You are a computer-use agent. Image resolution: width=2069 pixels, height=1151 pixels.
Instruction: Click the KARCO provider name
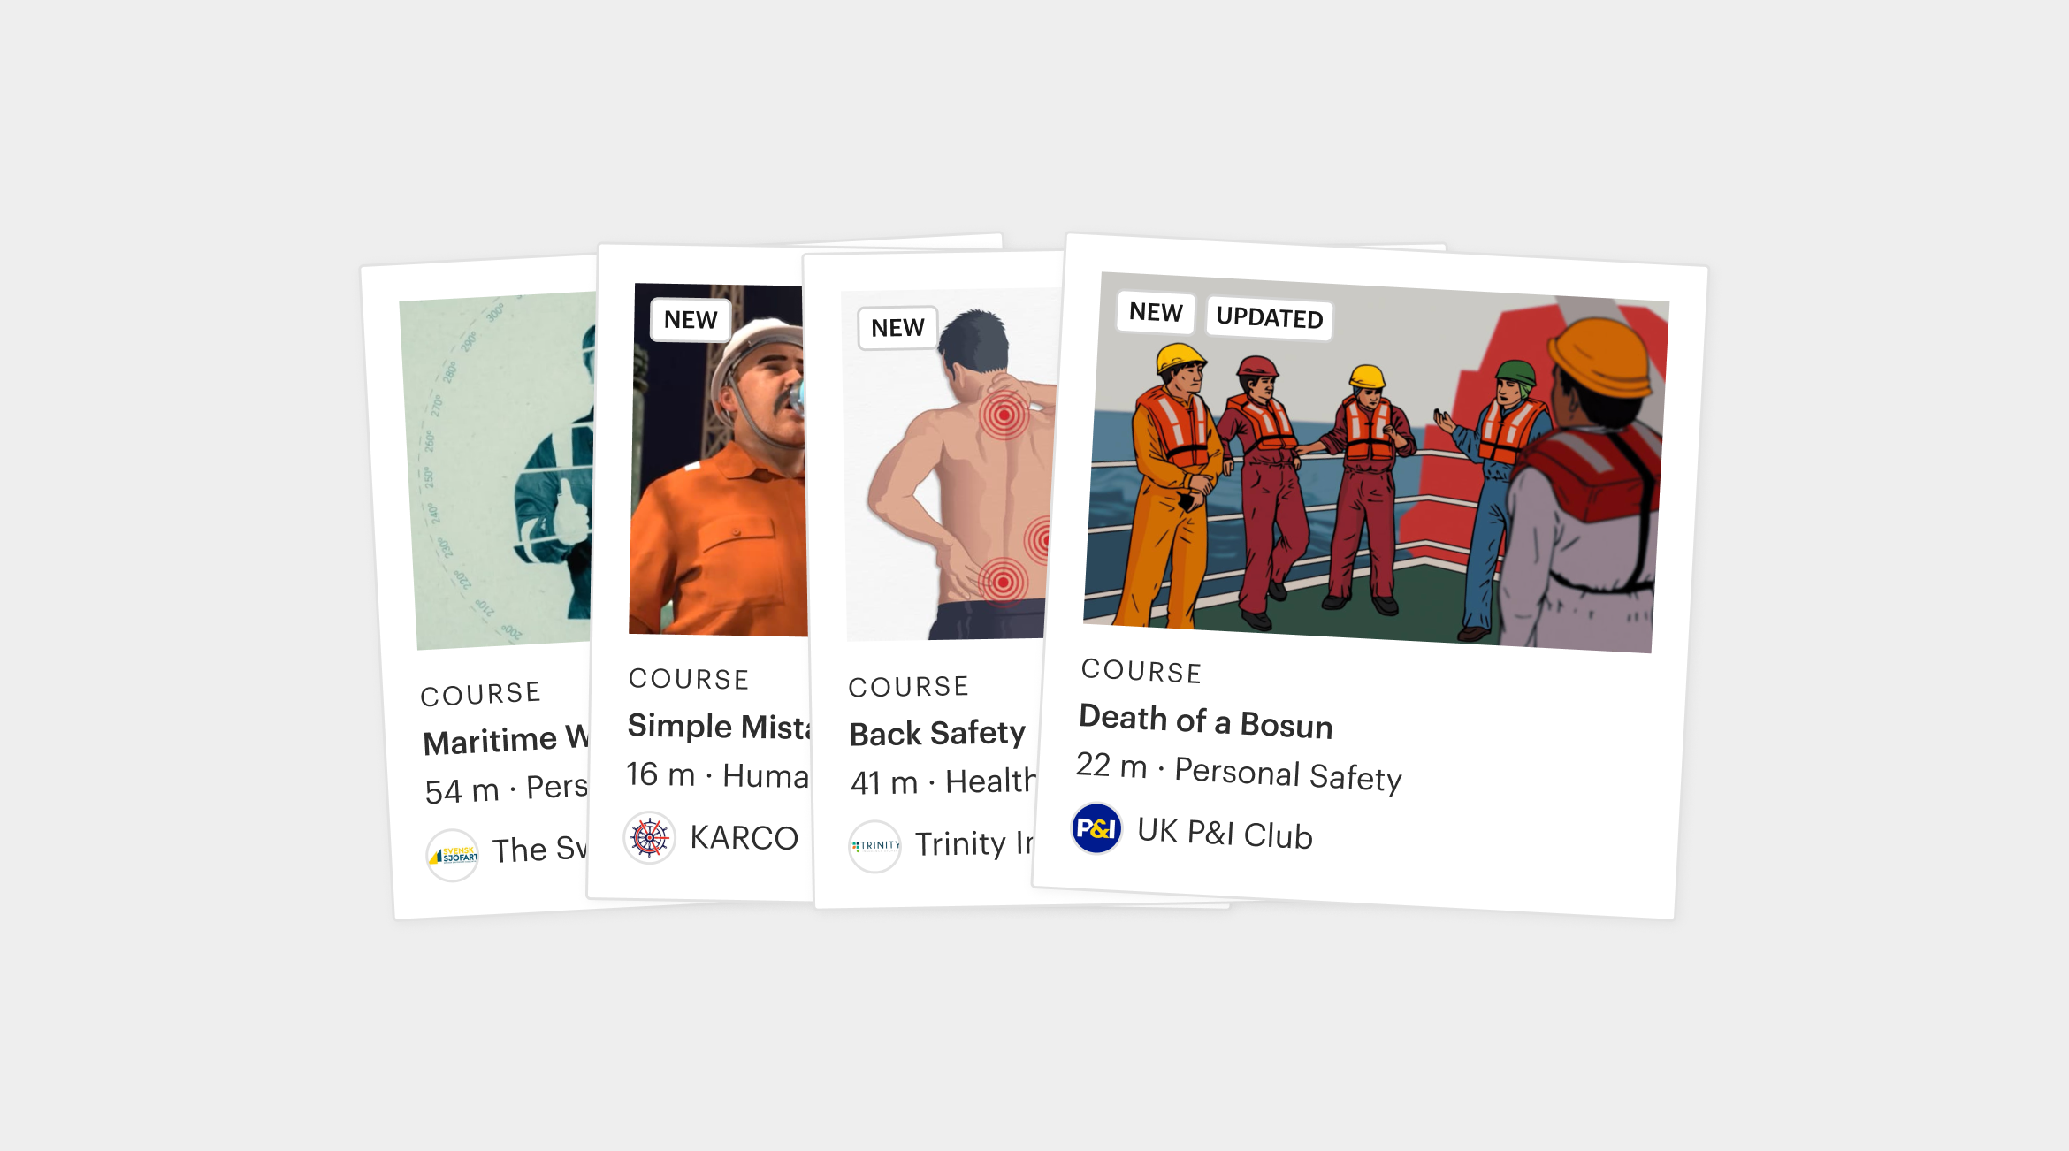744,838
